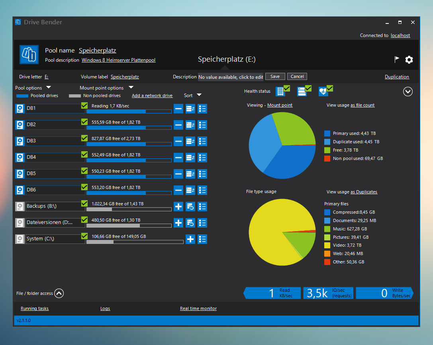433x345 pixels.
Task: Open details list icon for System (C:\)
Action: 202,239
